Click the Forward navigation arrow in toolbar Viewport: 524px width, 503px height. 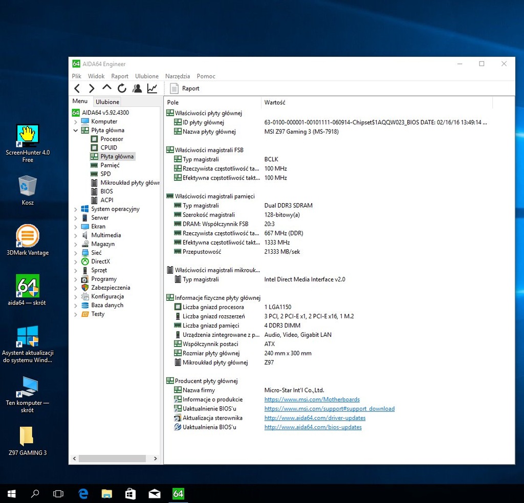(x=92, y=89)
